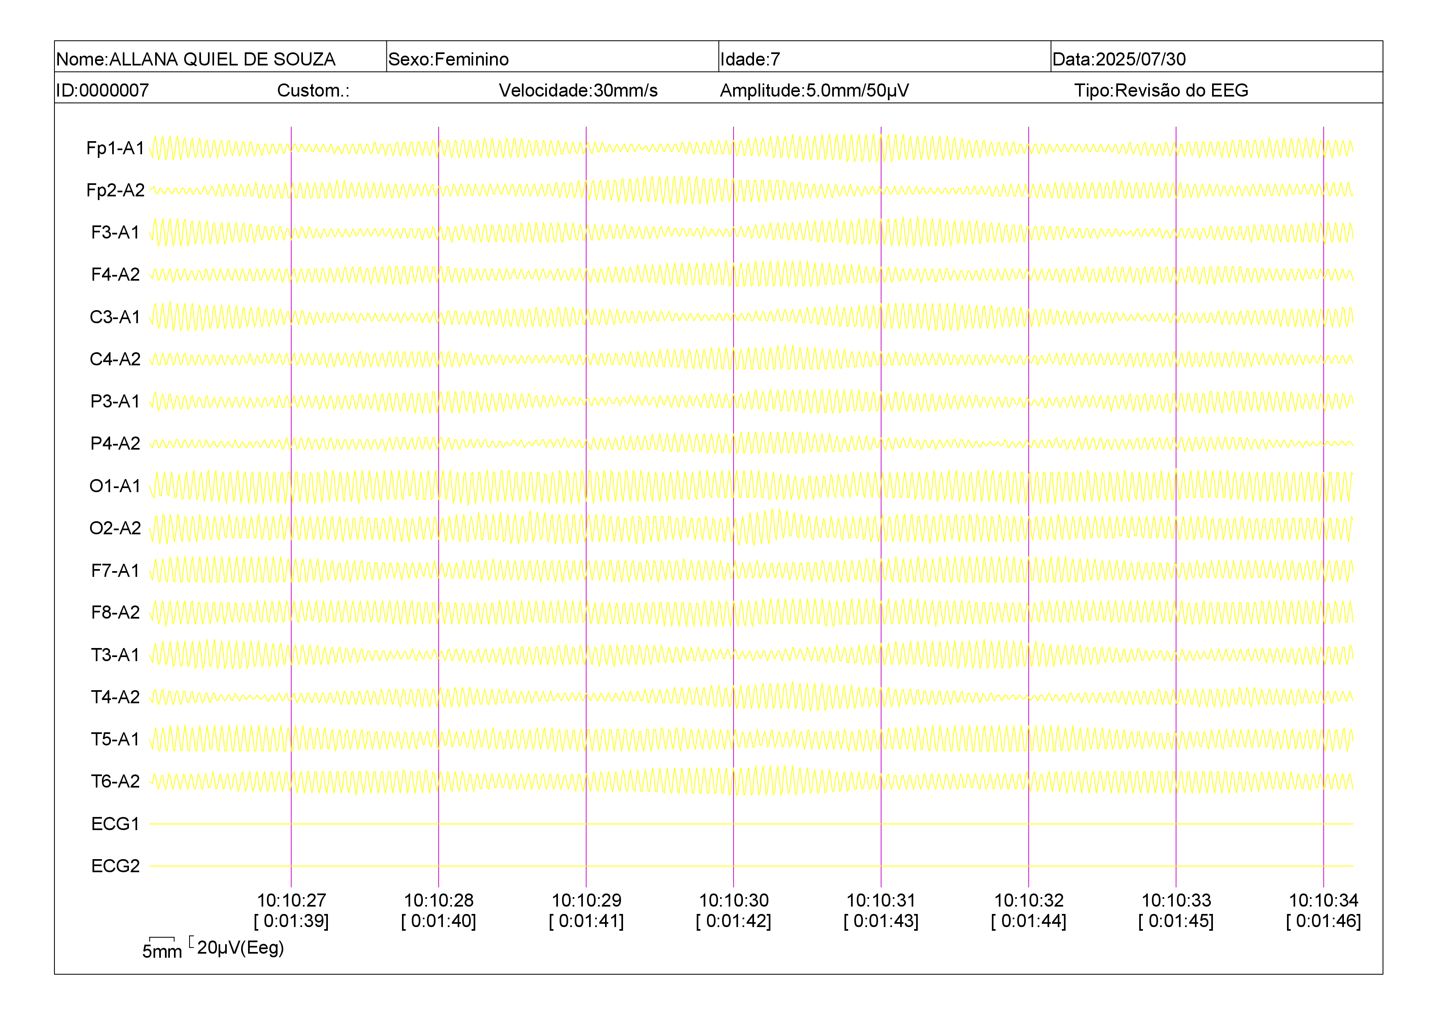
Task: Select elapsed time [ 0:01:45]
Action: pos(1176,921)
